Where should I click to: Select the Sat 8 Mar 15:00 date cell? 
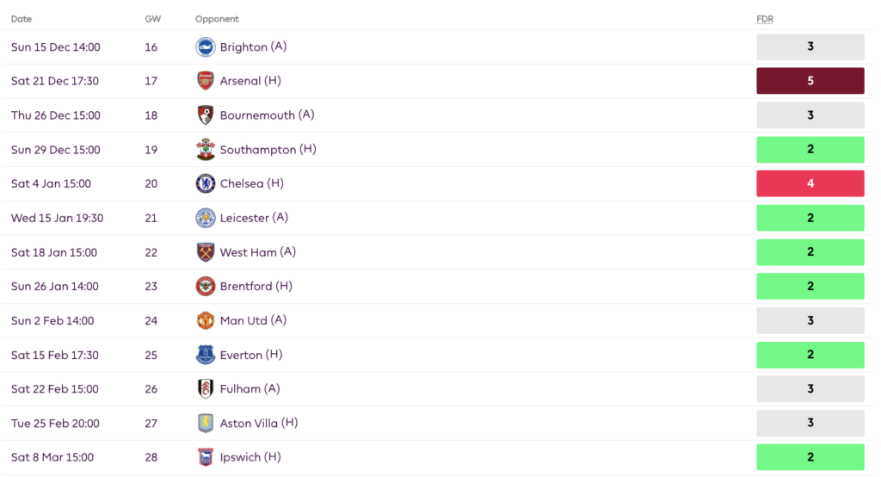point(52,457)
